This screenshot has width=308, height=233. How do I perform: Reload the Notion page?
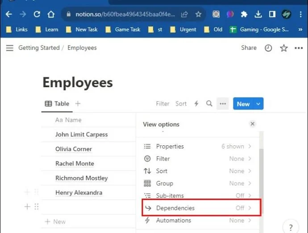pos(37,14)
